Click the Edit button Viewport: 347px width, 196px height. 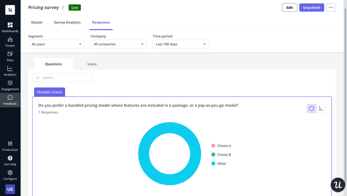pos(289,8)
